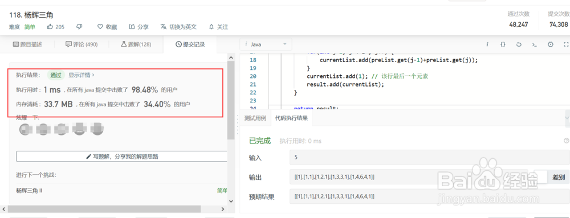The height and width of the screenshot is (218, 570).
Task: Like the problem with thumbs-up 205
Action: (56, 27)
